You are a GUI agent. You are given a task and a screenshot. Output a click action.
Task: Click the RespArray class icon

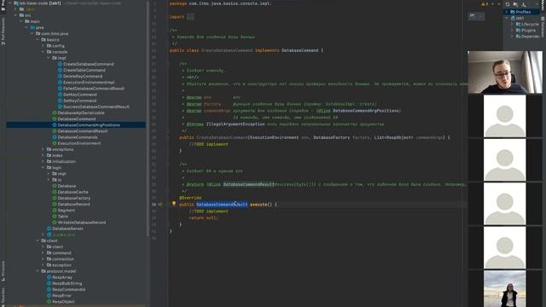click(x=49, y=277)
